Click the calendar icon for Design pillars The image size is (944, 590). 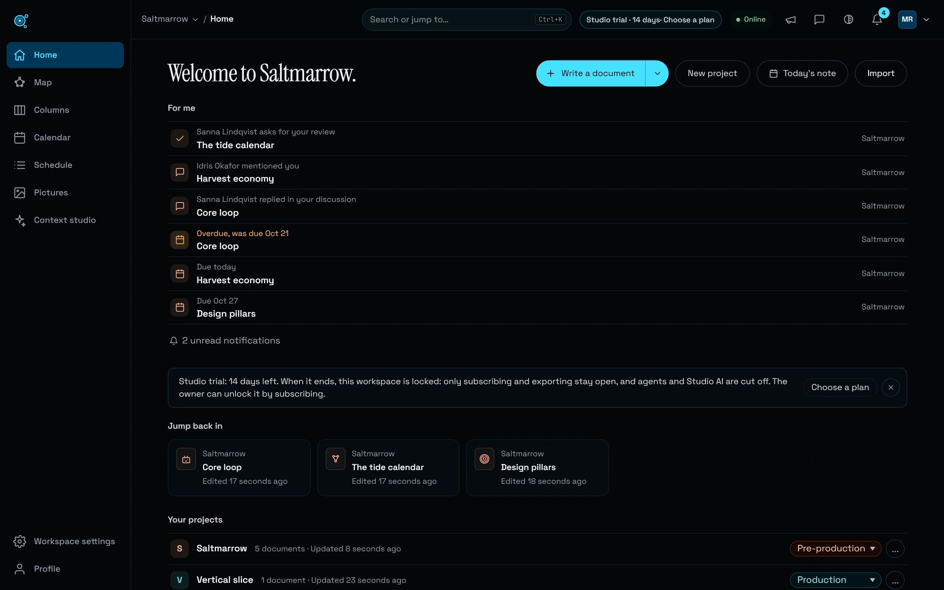179,307
